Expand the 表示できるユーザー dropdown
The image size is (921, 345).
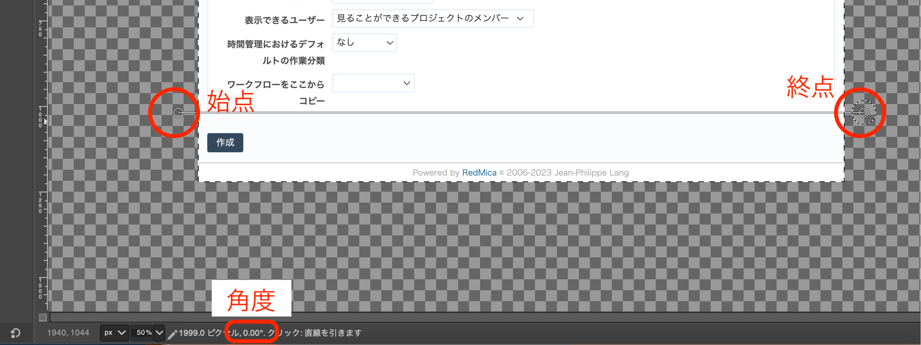[x=432, y=18]
